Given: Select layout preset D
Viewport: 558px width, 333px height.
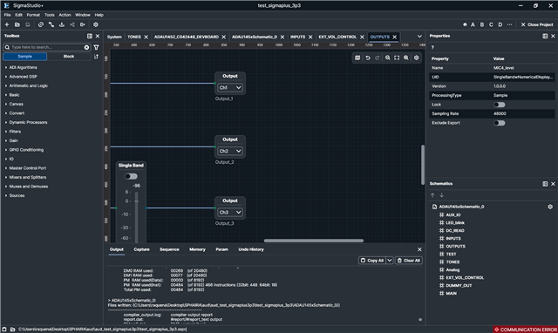Looking at the screenshot, I should [x=500, y=24].
